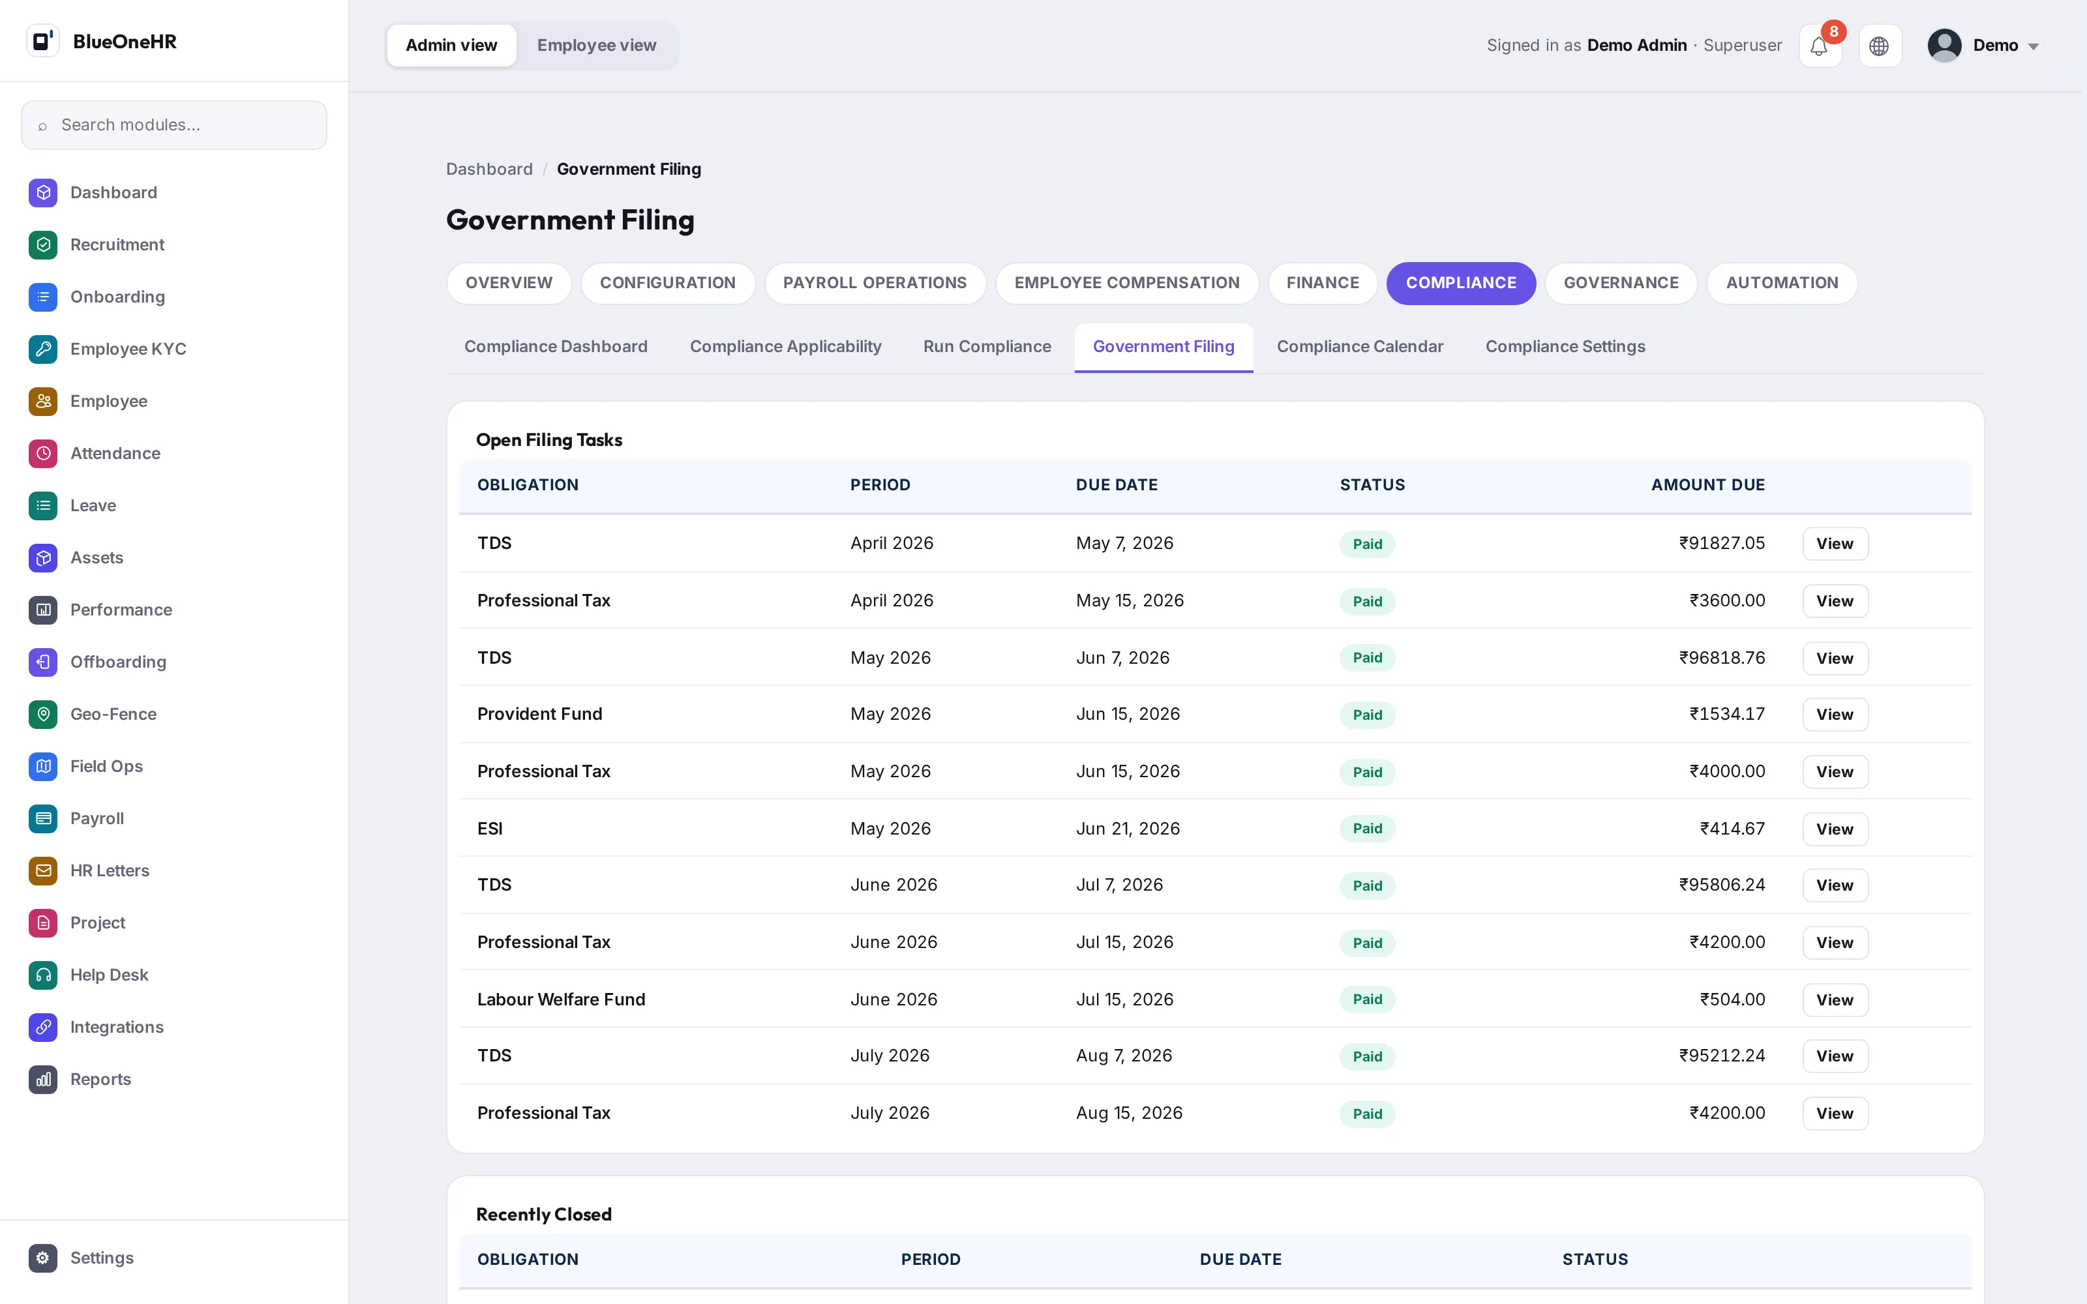Open the Attendance clock icon

43,454
